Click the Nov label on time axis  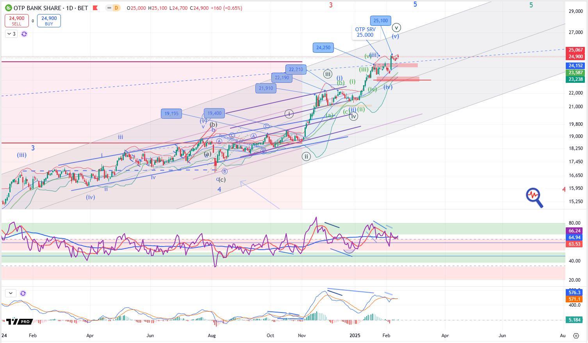[x=302, y=336]
